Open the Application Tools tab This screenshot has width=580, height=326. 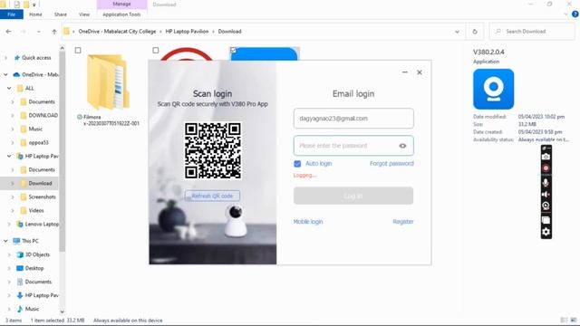tap(121, 14)
